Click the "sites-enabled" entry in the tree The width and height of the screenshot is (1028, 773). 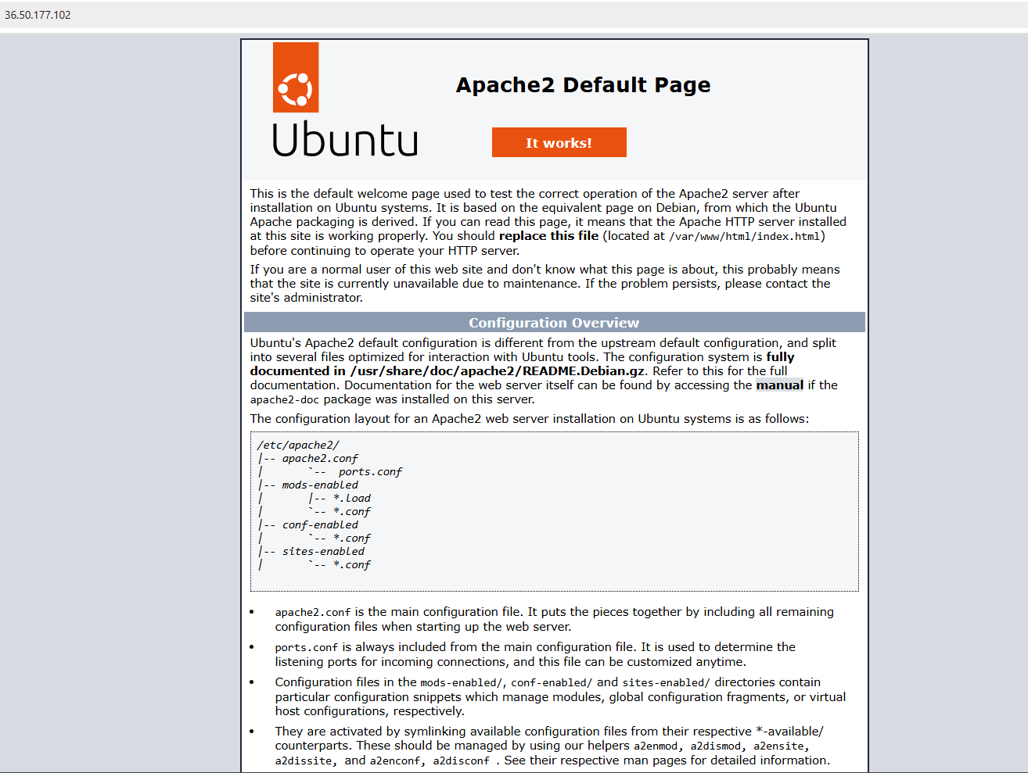point(323,552)
